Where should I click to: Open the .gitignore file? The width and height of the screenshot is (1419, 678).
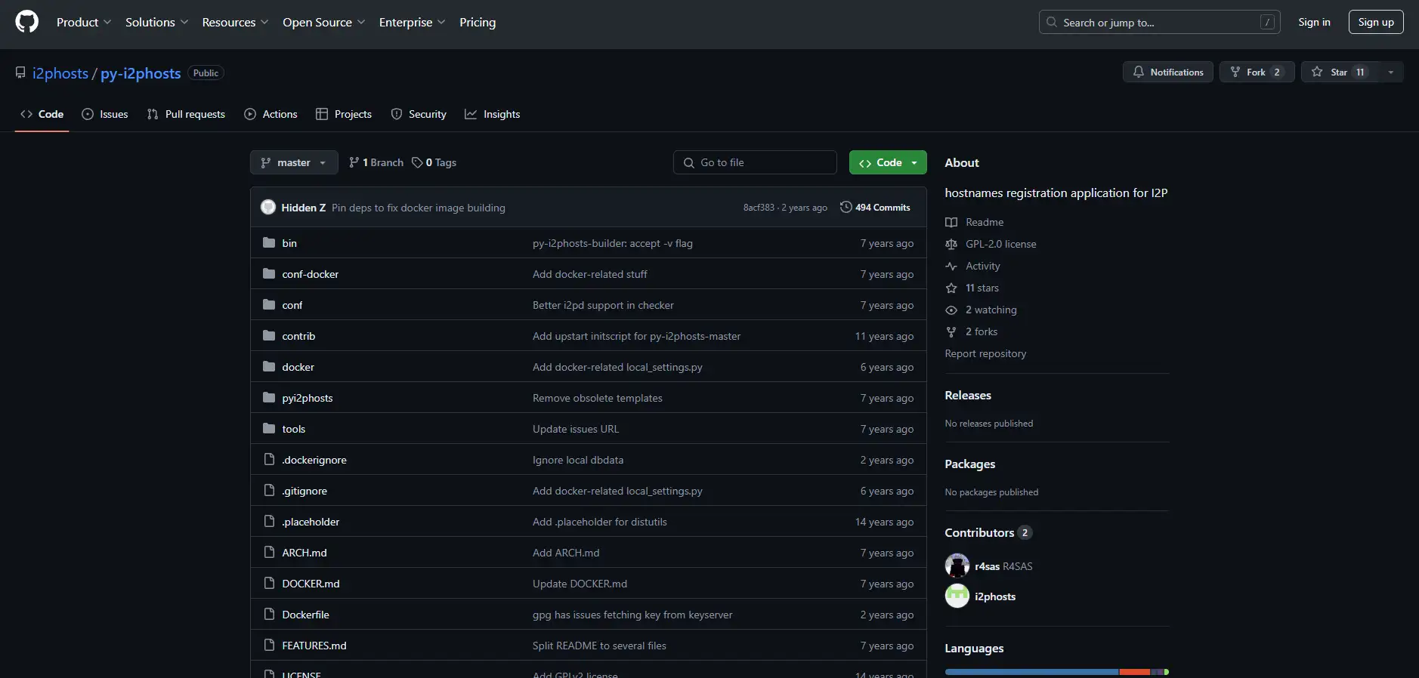305,491
